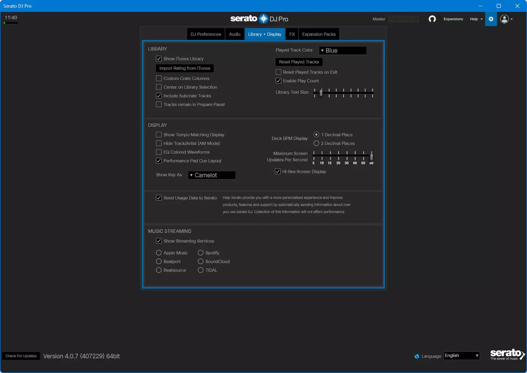Click the Serato logo at bottom right
Image resolution: width=527 pixels, height=373 pixels.
(x=507, y=354)
